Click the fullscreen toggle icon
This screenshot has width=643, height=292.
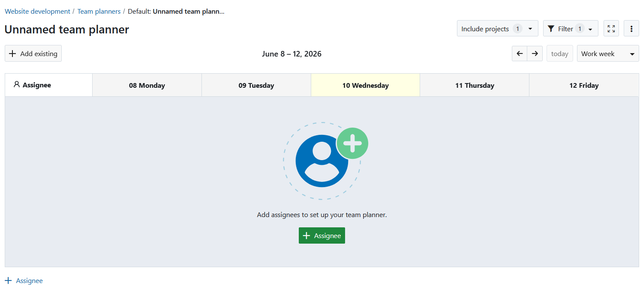pos(611,29)
